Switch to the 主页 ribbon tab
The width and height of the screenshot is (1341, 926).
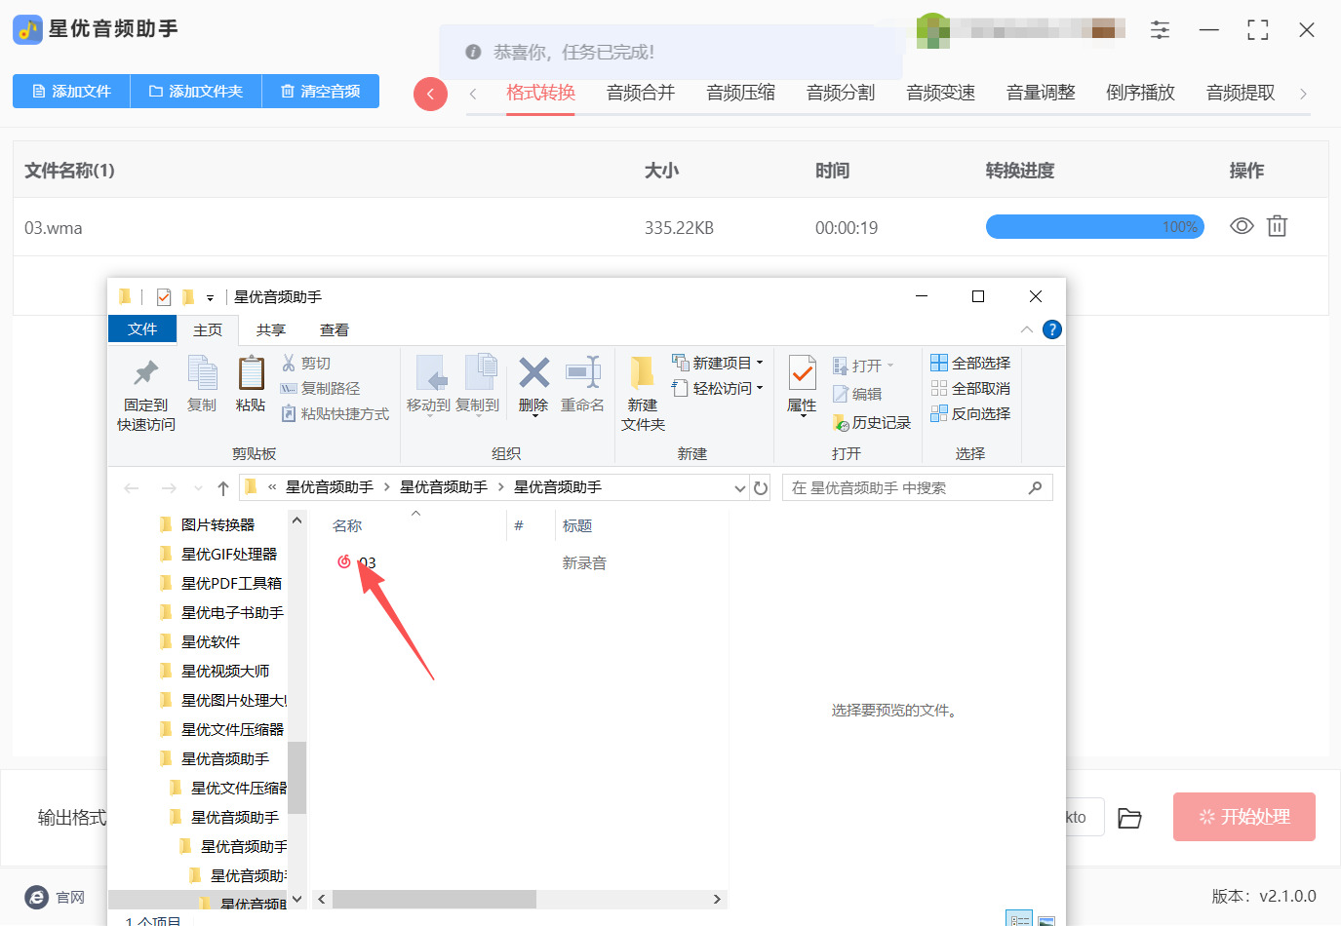[208, 329]
